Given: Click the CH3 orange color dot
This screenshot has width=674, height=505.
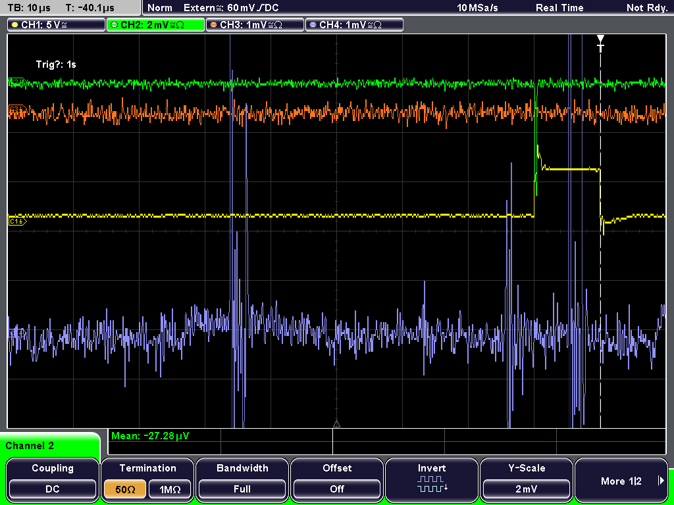Looking at the screenshot, I should click(214, 25).
